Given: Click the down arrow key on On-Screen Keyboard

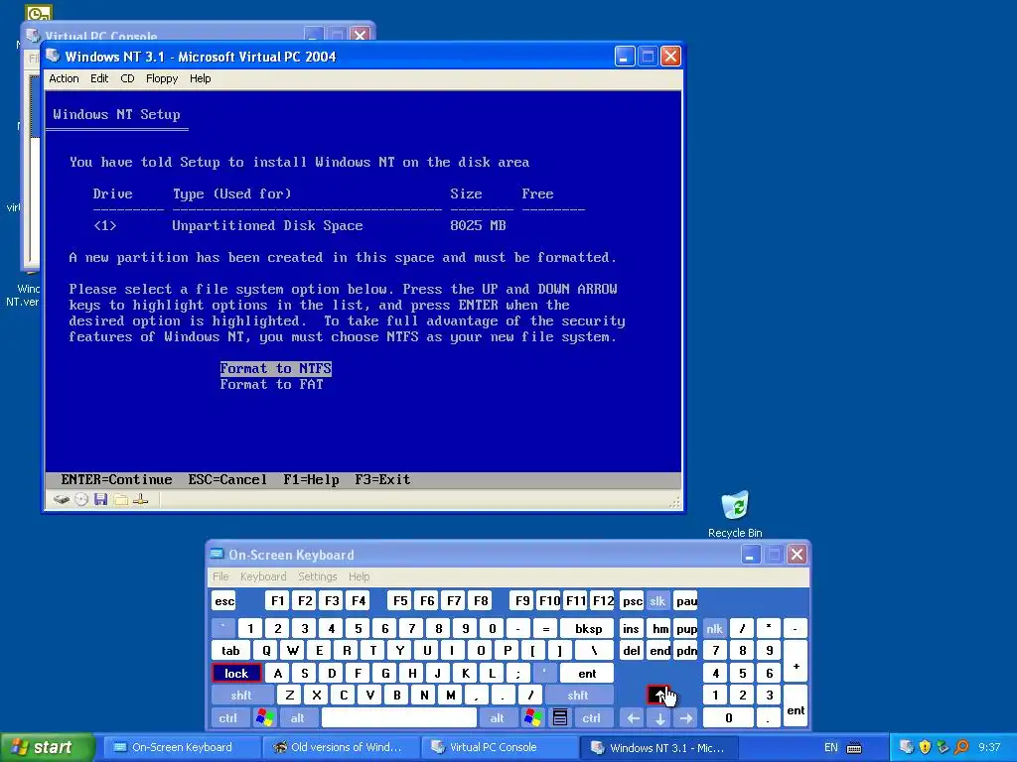Looking at the screenshot, I should pyautogui.click(x=659, y=718).
